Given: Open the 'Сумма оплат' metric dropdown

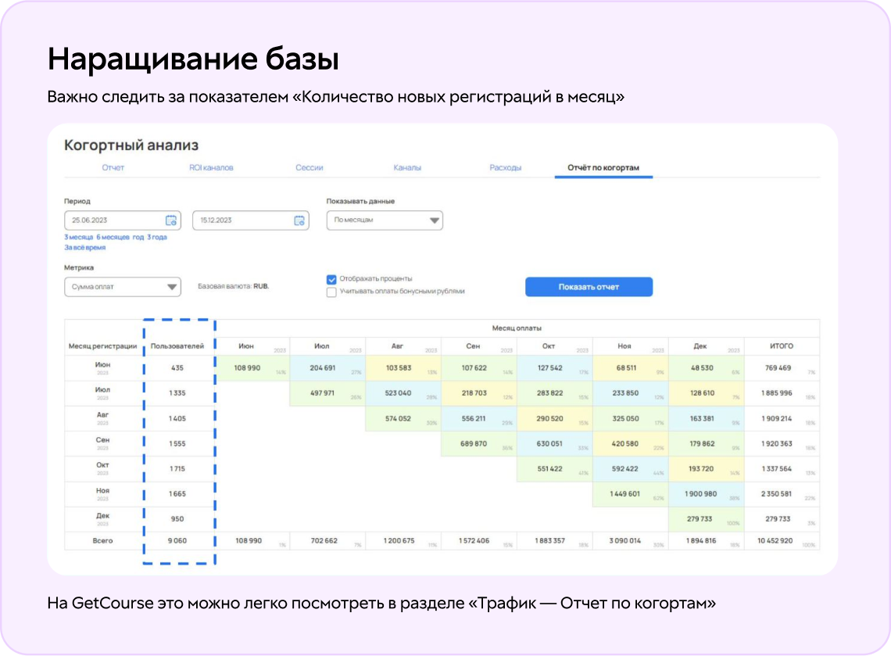Looking at the screenshot, I should [x=122, y=287].
